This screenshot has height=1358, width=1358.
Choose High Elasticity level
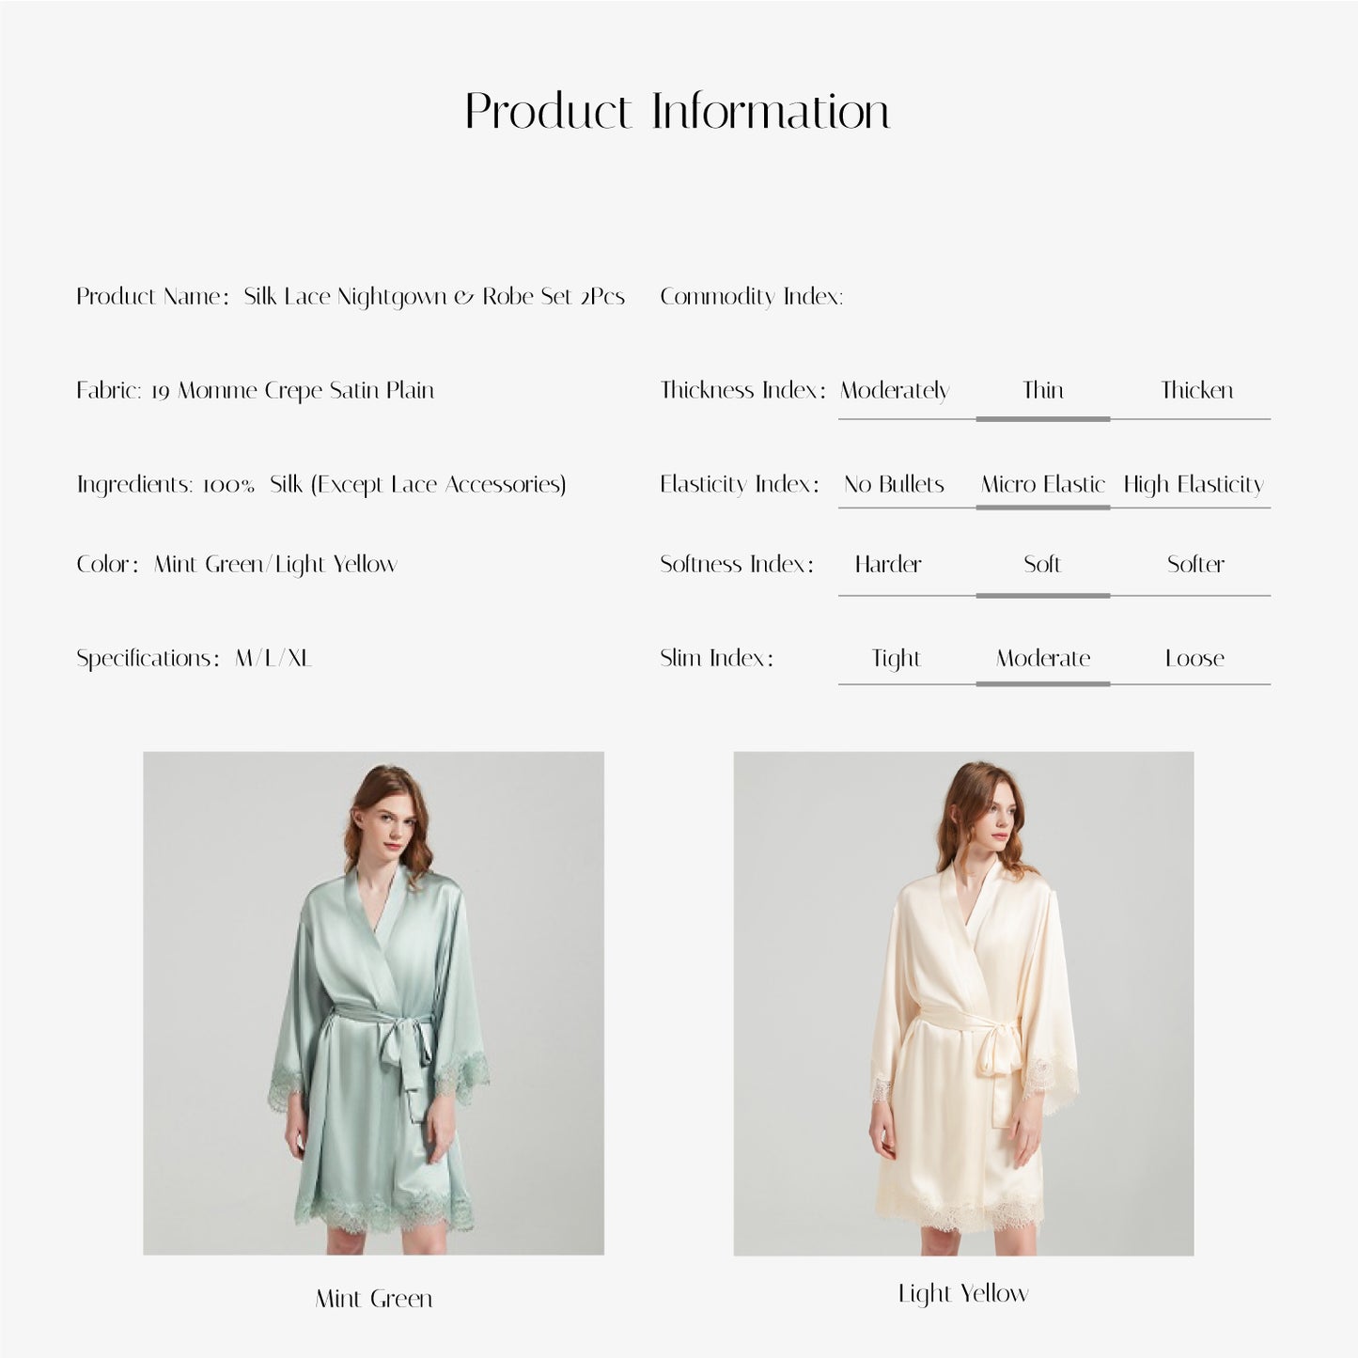(x=1194, y=485)
